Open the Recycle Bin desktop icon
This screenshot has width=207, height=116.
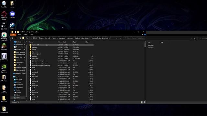(4, 4)
